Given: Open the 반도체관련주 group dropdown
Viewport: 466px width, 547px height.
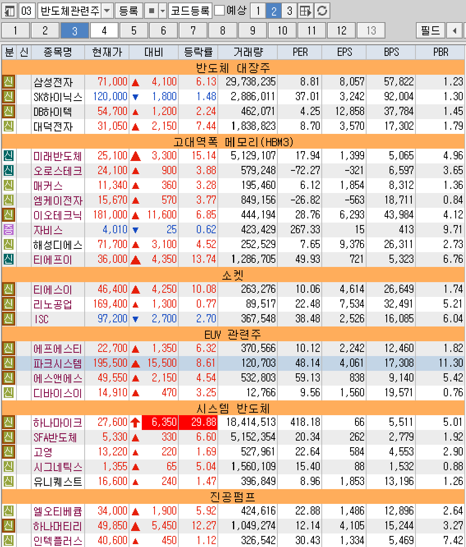Looking at the screenshot, I should pos(107,11).
